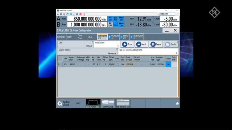Open the EUTRA/LTE B thumbnail in taskbar

point(108,104)
